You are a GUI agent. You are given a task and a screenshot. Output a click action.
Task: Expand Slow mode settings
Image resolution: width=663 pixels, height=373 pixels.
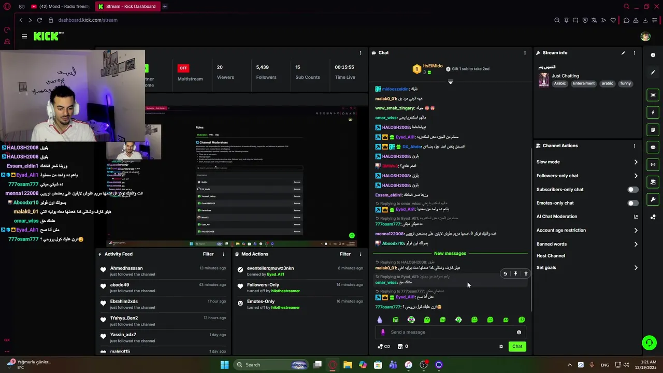tap(587, 162)
